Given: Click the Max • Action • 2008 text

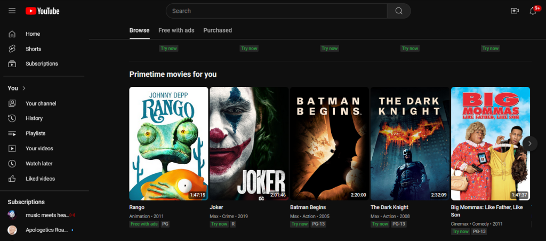Looking at the screenshot, I should point(390,216).
